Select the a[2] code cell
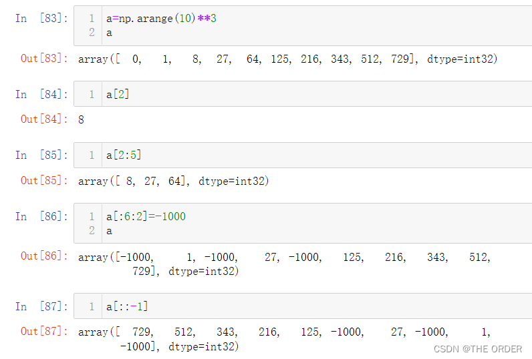This screenshot has width=532, height=359. [x=303, y=94]
